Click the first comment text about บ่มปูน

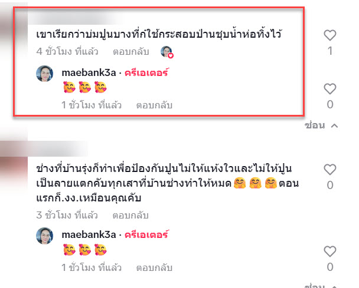point(159,34)
